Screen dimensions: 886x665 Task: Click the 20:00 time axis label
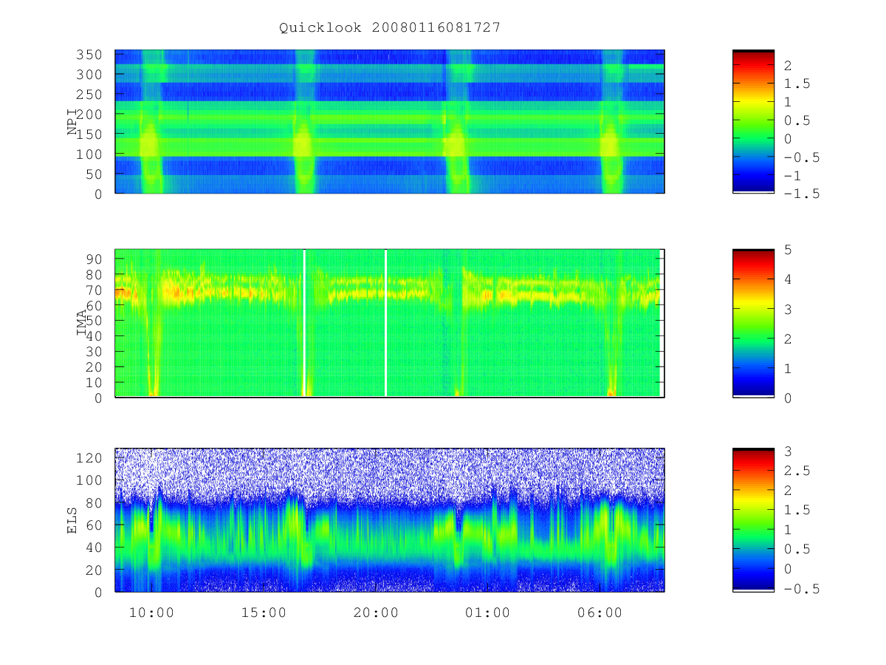click(x=376, y=613)
